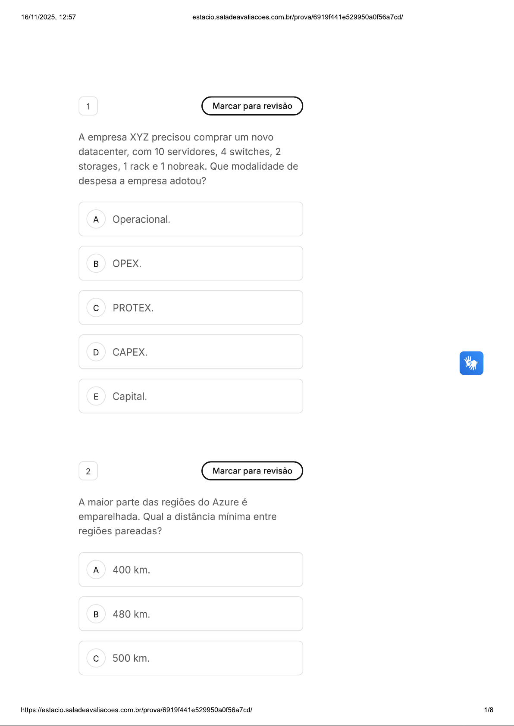Pick the '500 km.' option
514x726 pixels.
click(191, 658)
